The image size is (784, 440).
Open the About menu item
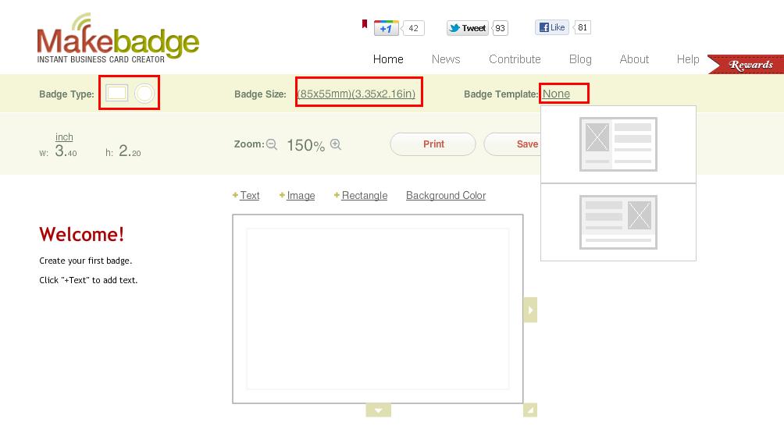pos(634,59)
